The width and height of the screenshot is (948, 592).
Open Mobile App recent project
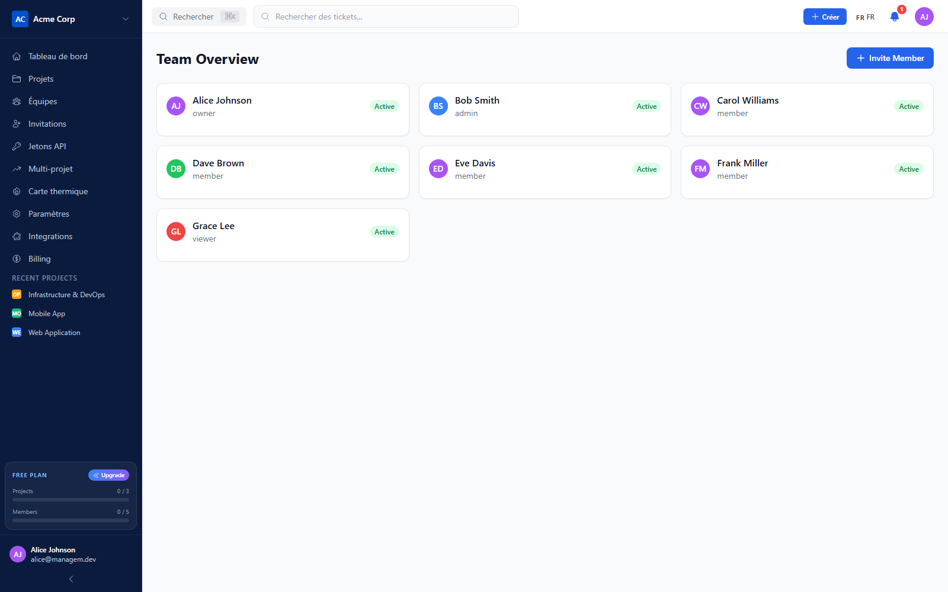point(71,314)
